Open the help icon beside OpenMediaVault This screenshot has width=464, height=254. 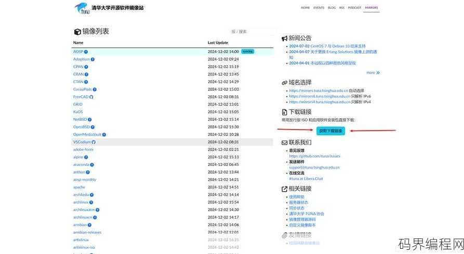104,135
